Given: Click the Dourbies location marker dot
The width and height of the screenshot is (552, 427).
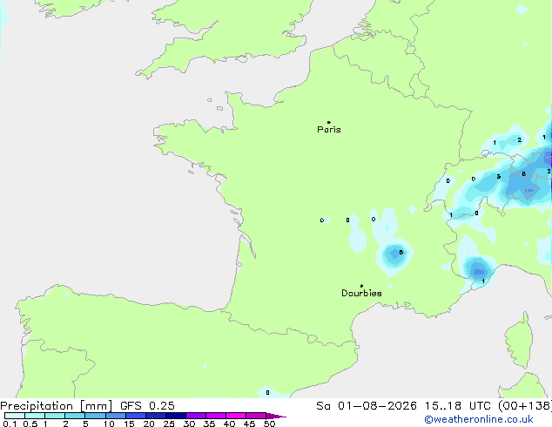Looking at the screenshot, I should (x=361, y=286).
